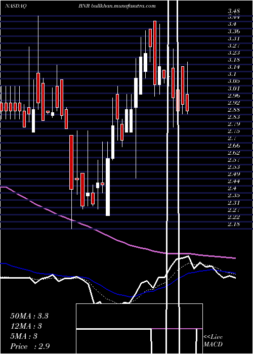The width and height of the screenshot is (253, 354).
Task: Click the 2.96 price axis label
Action: [x=234, y=96]
